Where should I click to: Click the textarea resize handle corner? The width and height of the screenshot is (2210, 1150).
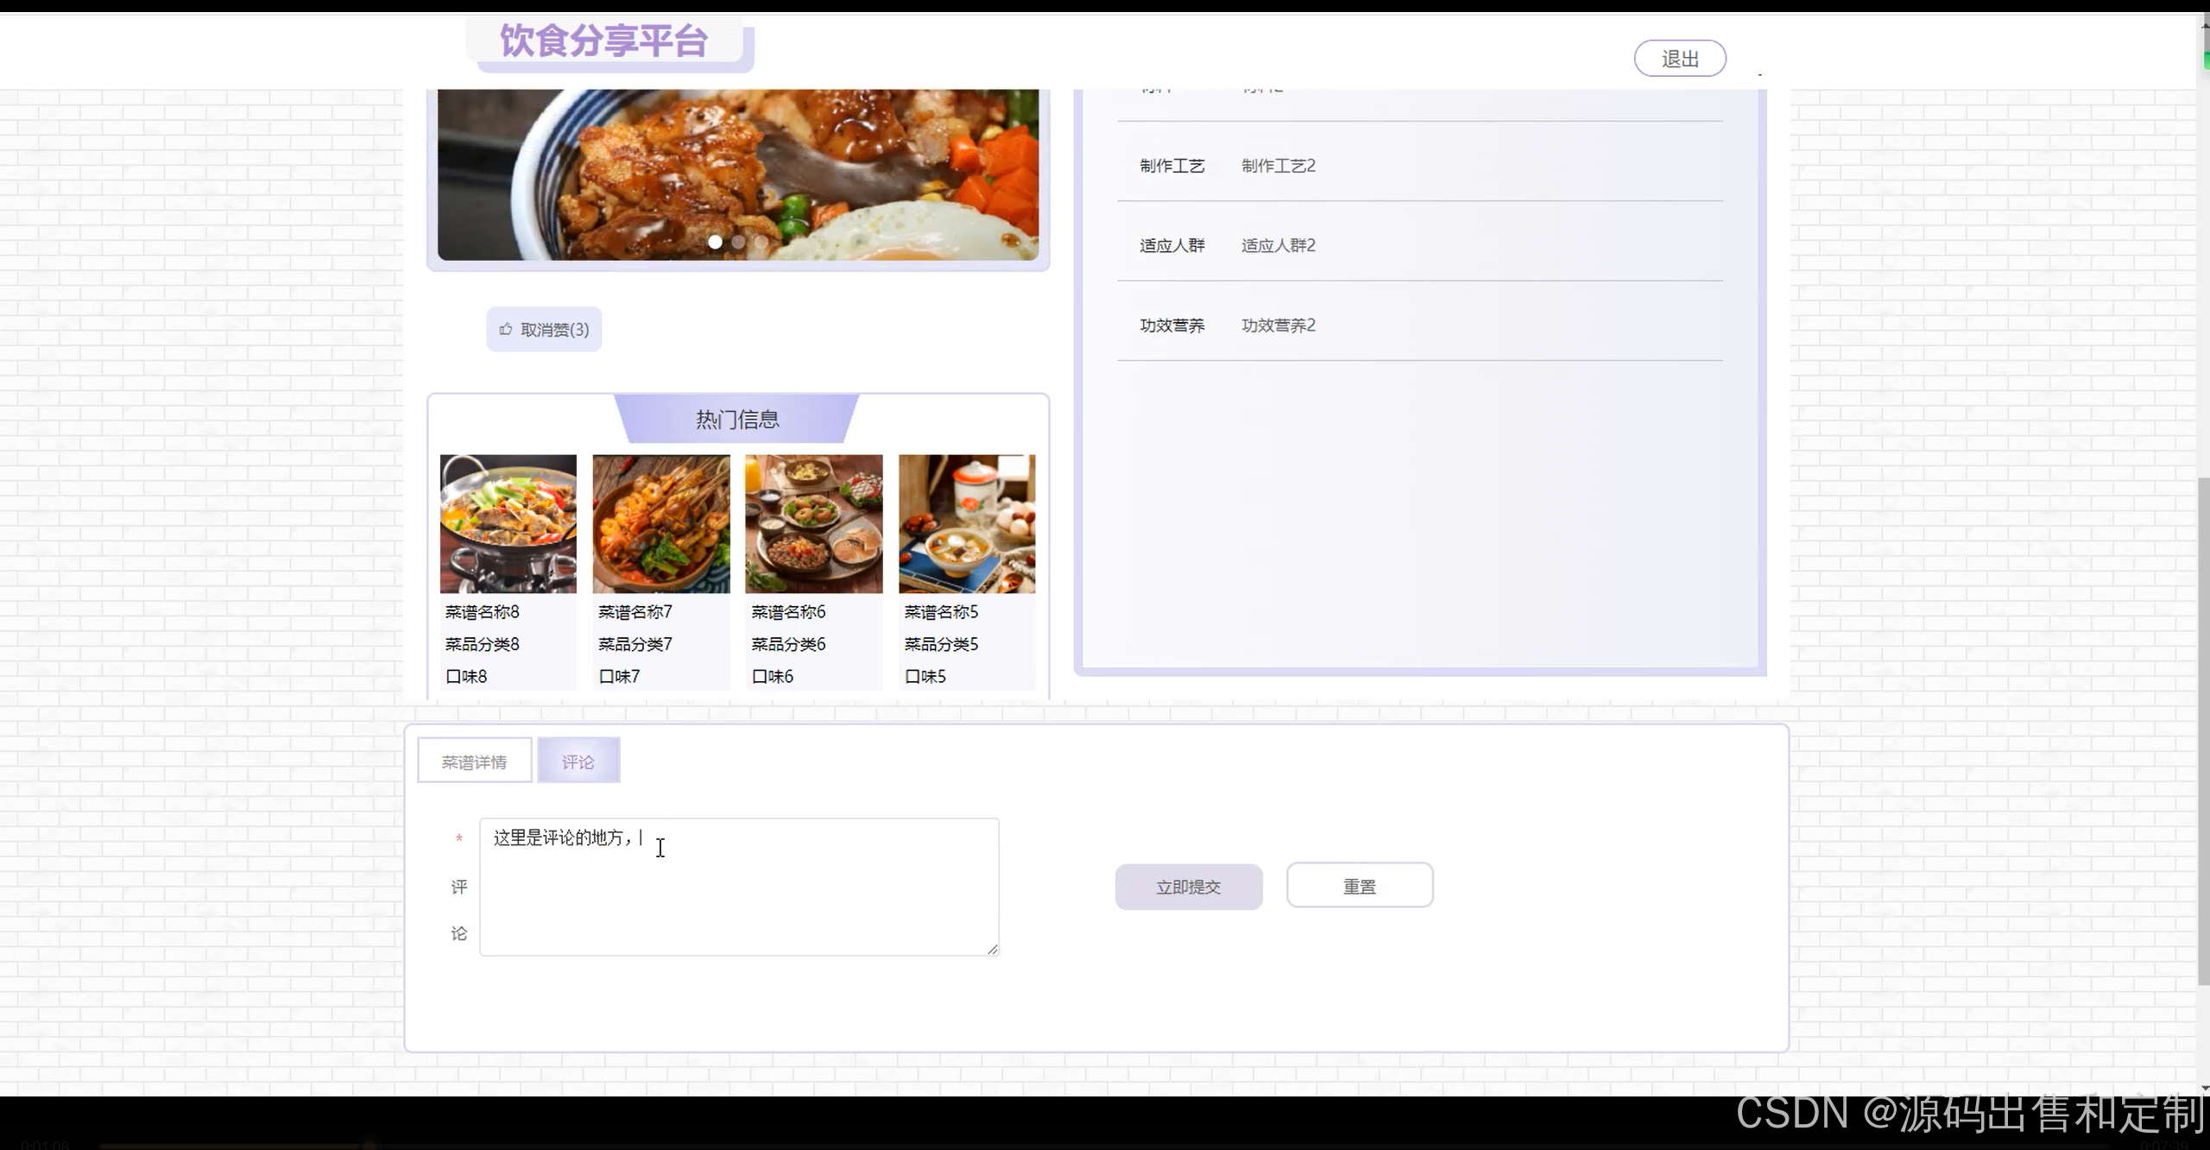click(993, 950)
